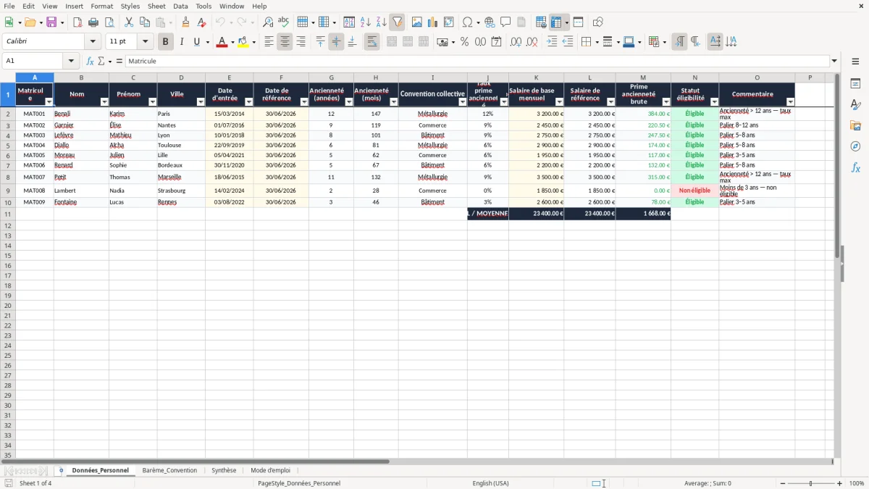This screenshot has height=489, width=869.
Task: Open the Styles menu
Action: (130, 6)
